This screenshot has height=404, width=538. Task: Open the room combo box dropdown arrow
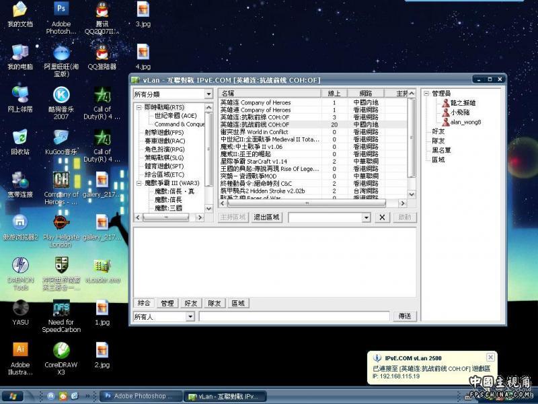pyautogui.click(x=367, y=217)
